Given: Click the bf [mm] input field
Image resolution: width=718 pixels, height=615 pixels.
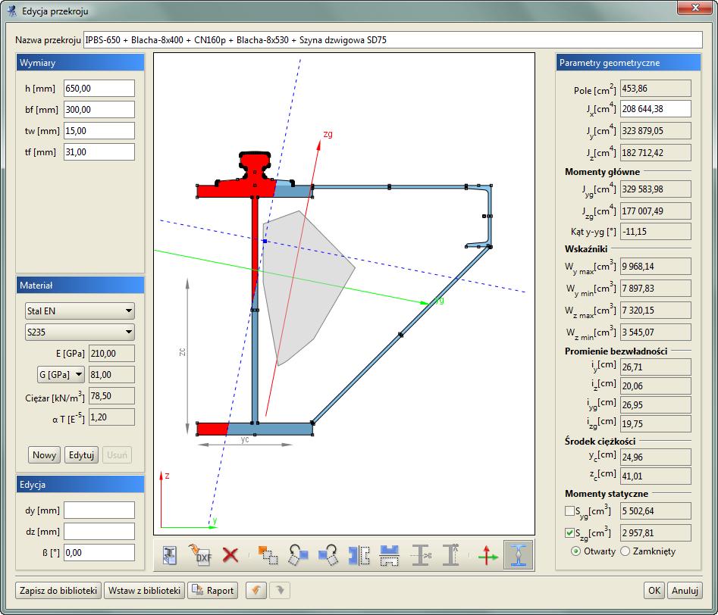Looking at the screenshot, I should click(x=99, y=109).
